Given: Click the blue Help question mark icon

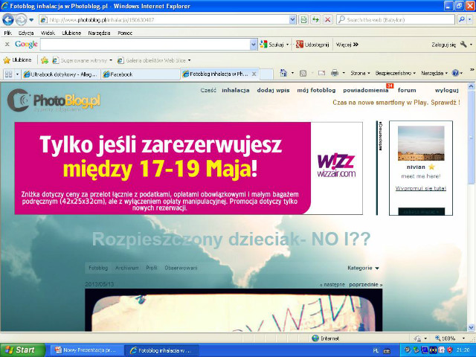Looking at the screenshot, I should tap(455, 73).
